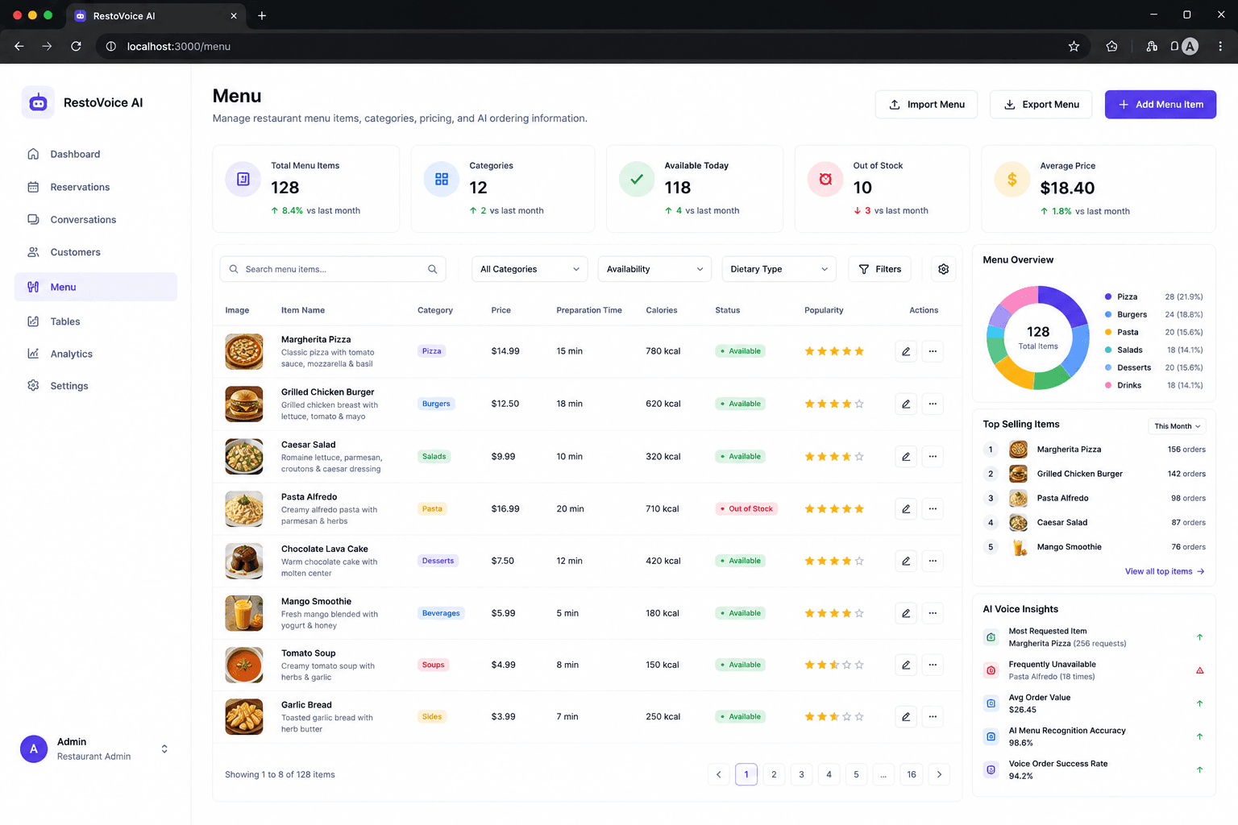Click the edit pencil for Pasta Alfredo
The height and width of the screenshot is (825, 1238).
pyautogui.click(x=906, y=508)
